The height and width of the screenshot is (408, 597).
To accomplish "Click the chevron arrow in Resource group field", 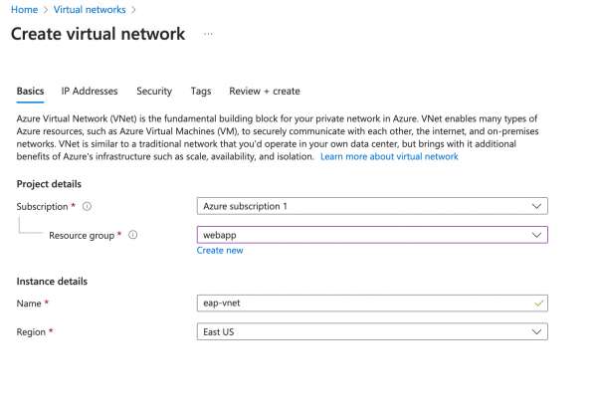I will click(x=537, y=236).
